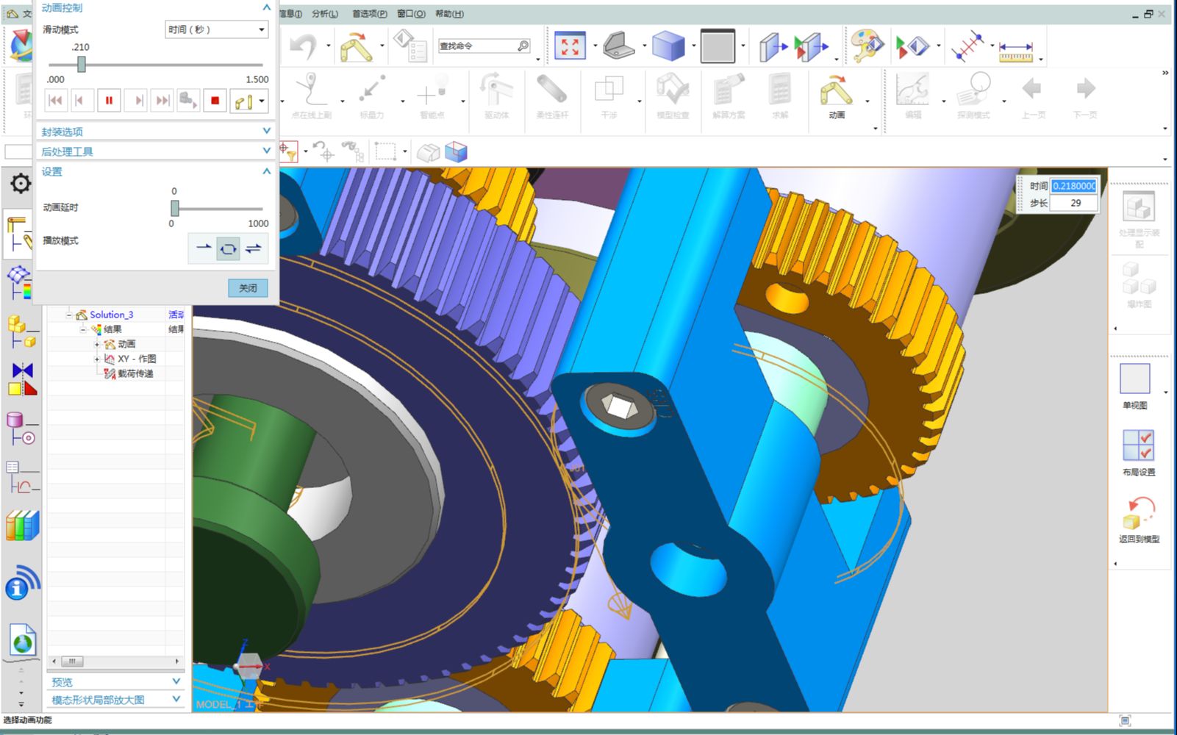Open the settings gear in resource bar
The height and width of the screenshot is (735, 1177).
(21, 183)
